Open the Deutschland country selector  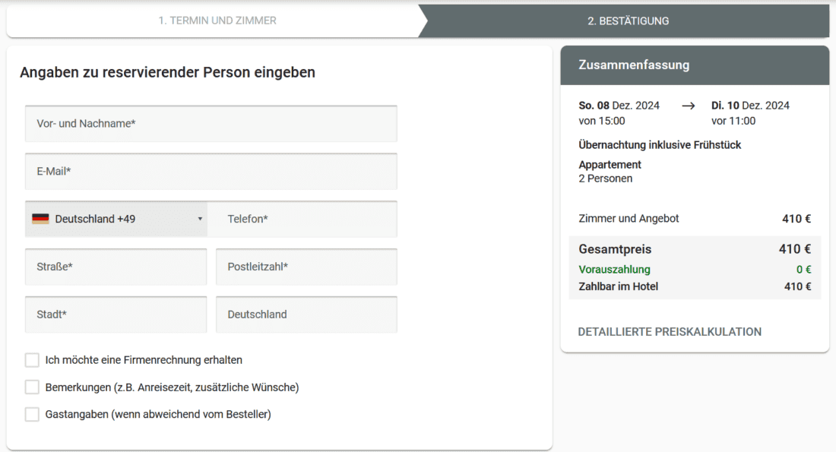[306, 315]
